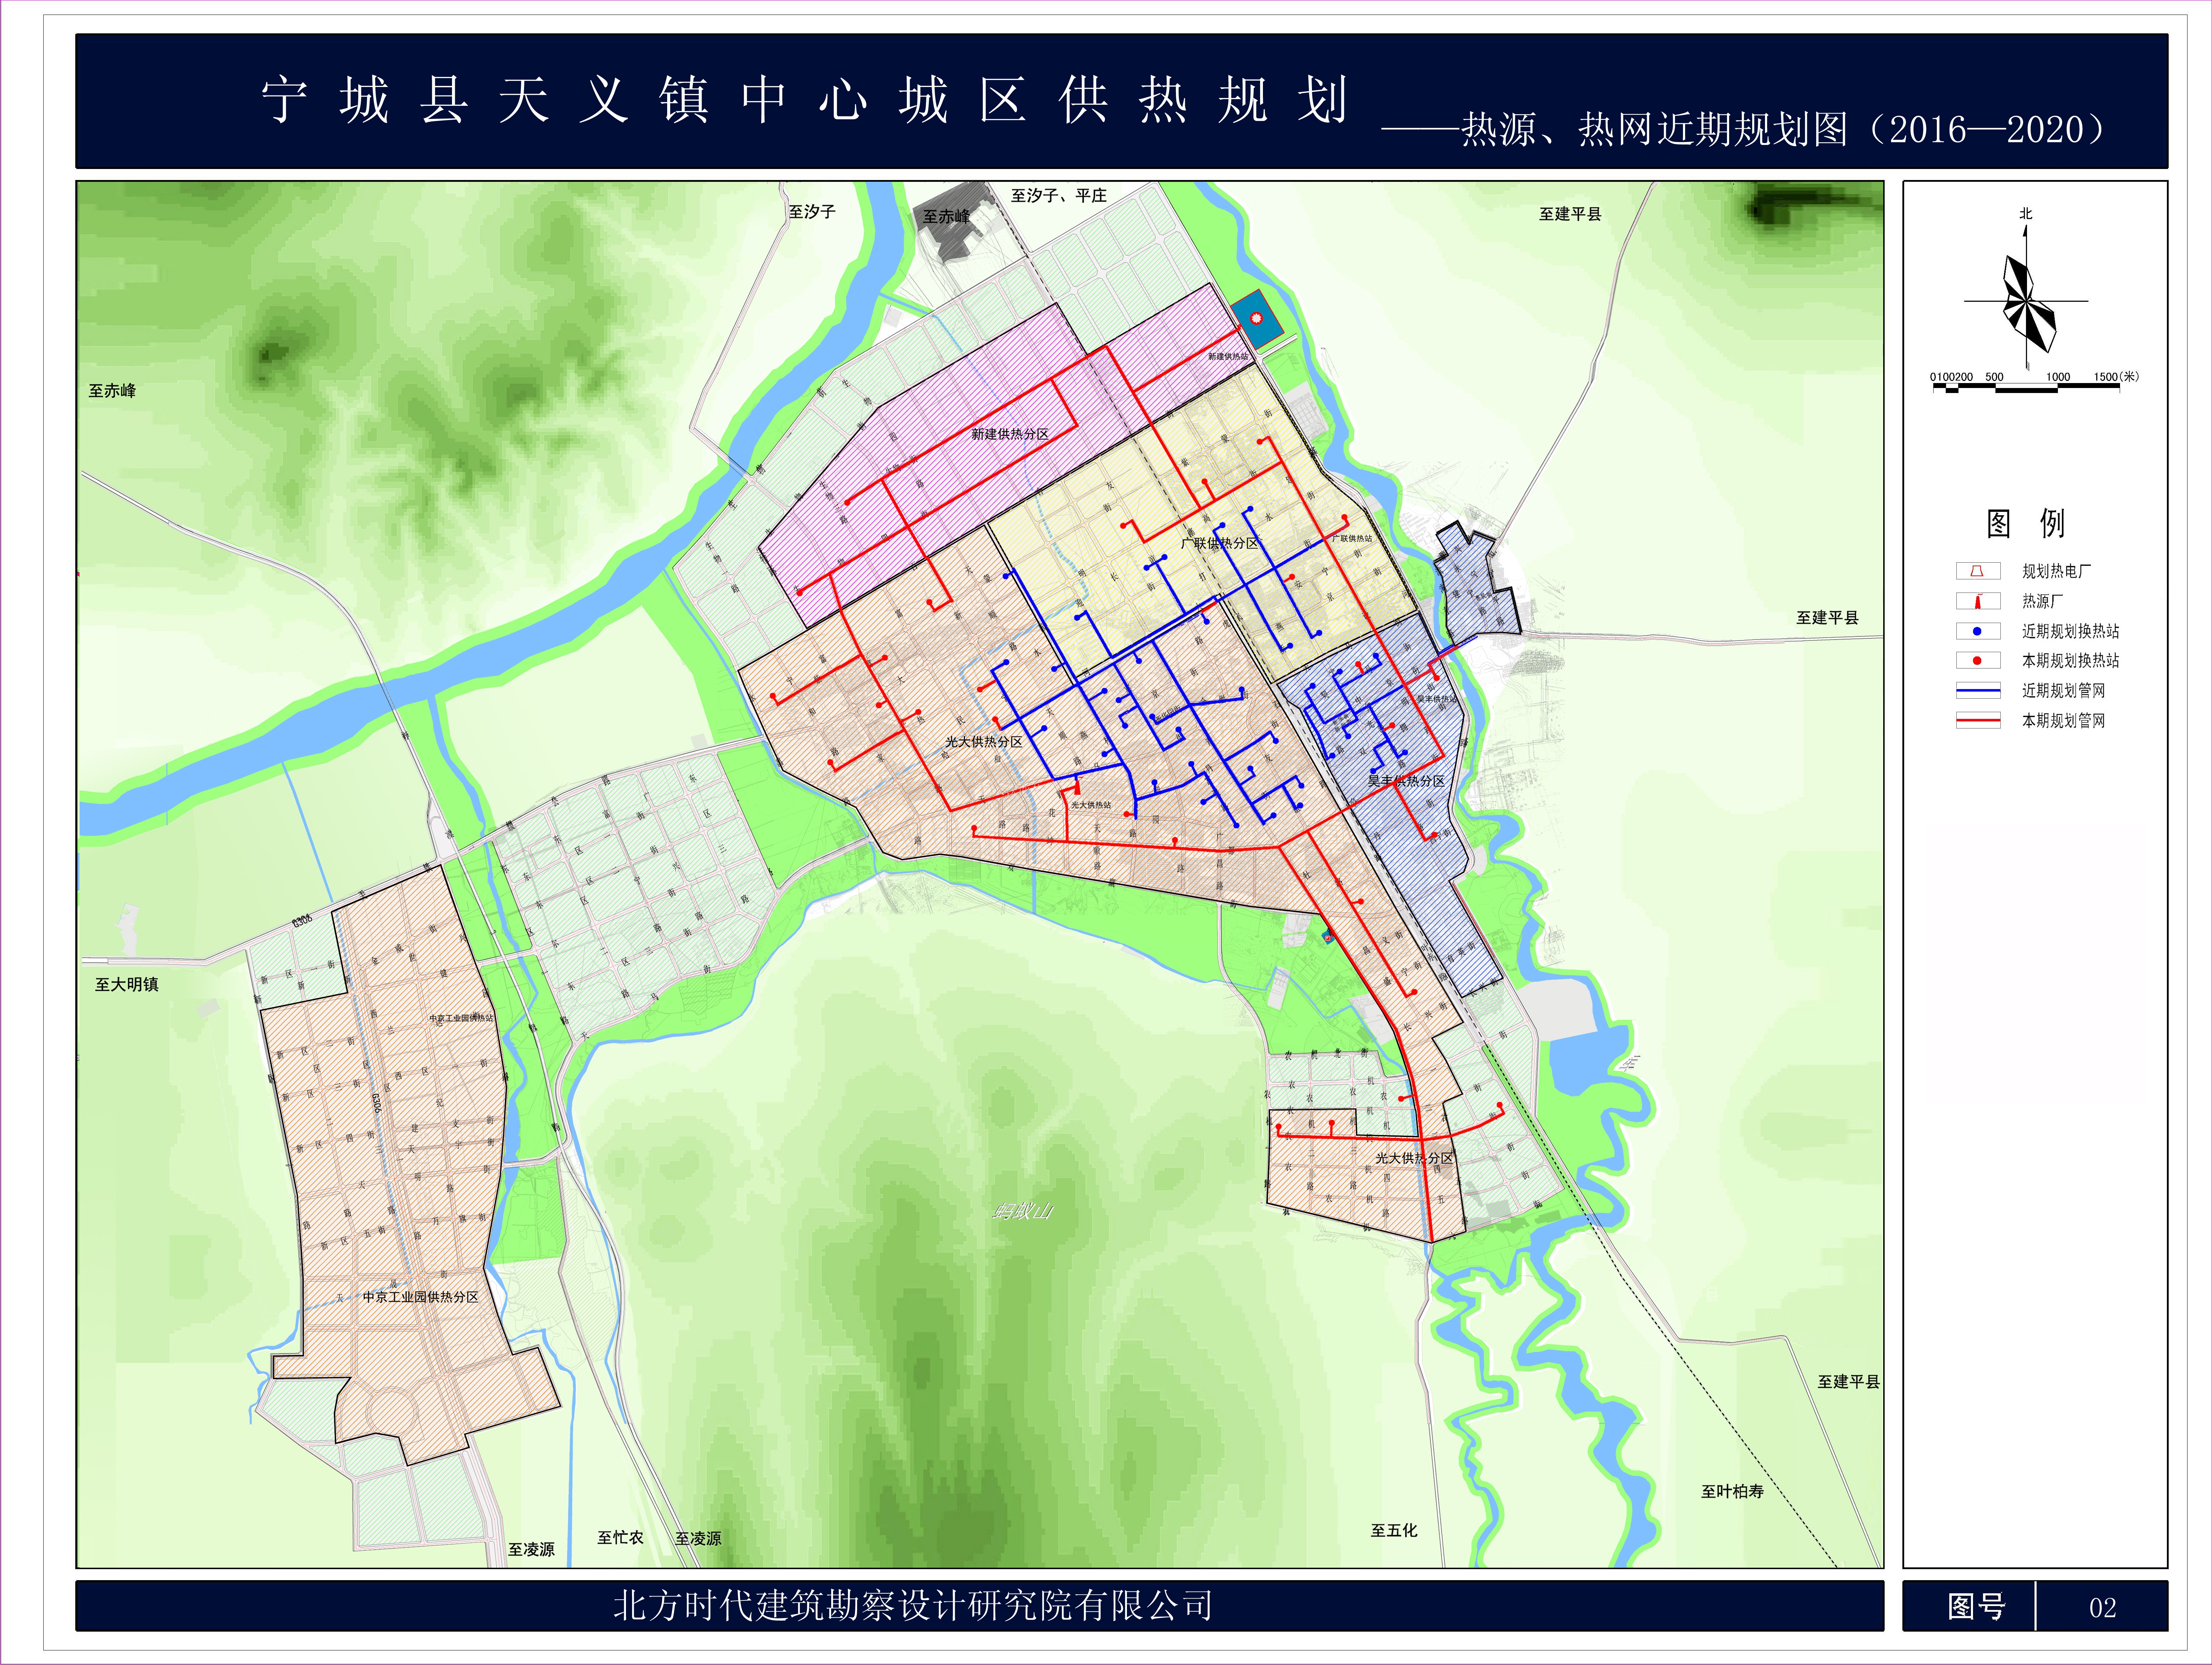Image resolution: width=2212 pixels, height=1665 pixels.
Task: Click the 光大供热分区 label in the central district
Action: [984, 742]
